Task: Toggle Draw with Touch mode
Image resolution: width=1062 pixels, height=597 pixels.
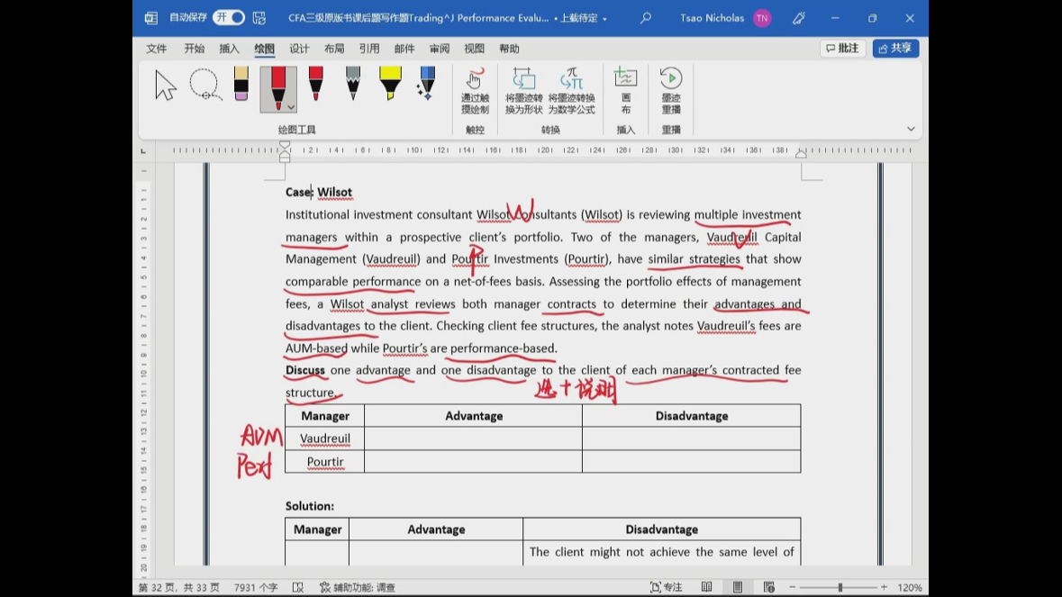Action: 475,90
